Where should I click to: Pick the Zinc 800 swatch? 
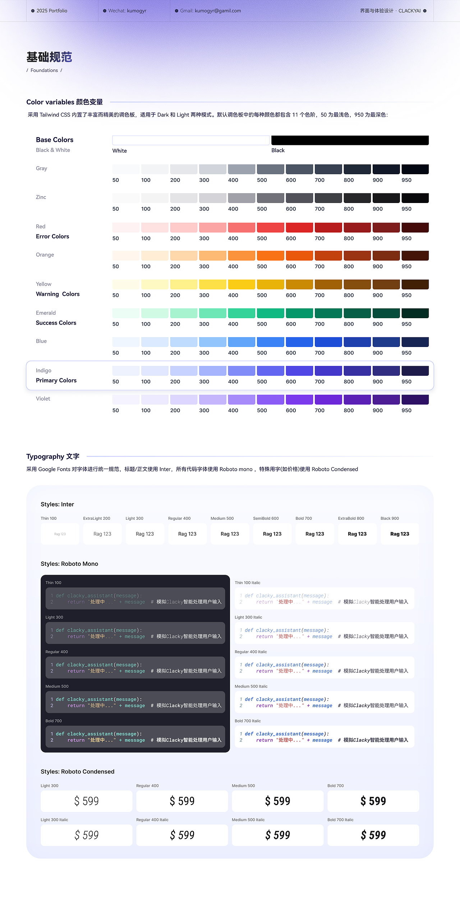[357, 198]
